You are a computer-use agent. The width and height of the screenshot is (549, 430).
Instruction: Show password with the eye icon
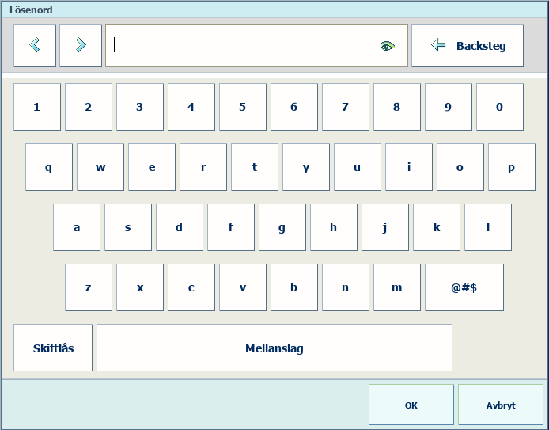pyautogui.click(x=388, y=46)
